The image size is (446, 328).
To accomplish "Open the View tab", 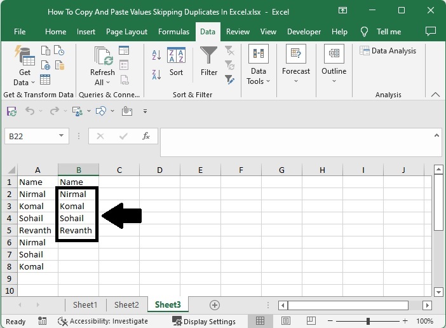I will pos(268,32).
